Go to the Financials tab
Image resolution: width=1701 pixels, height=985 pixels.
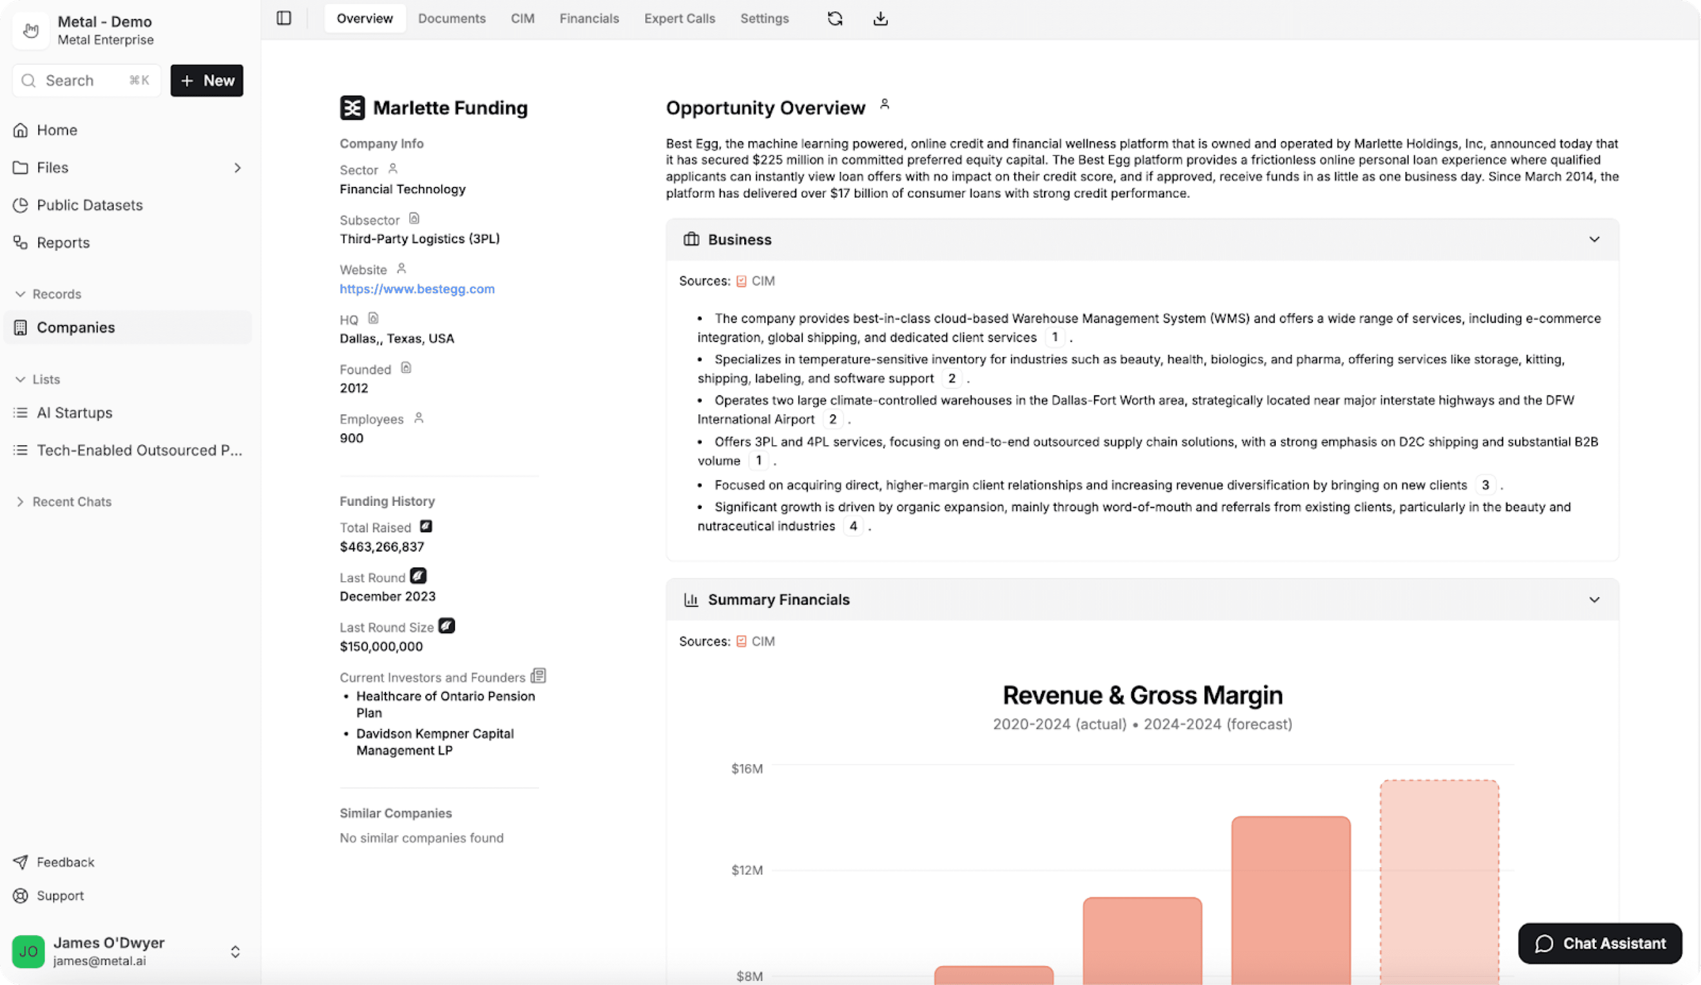point(589,18)
